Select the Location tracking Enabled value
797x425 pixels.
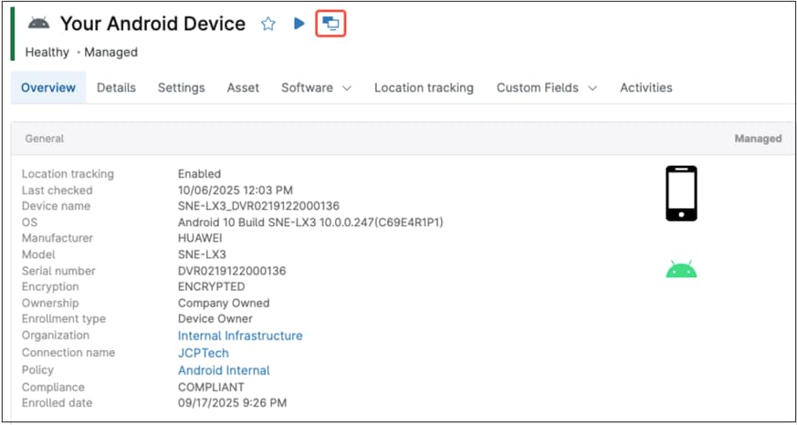pos(199,174)
